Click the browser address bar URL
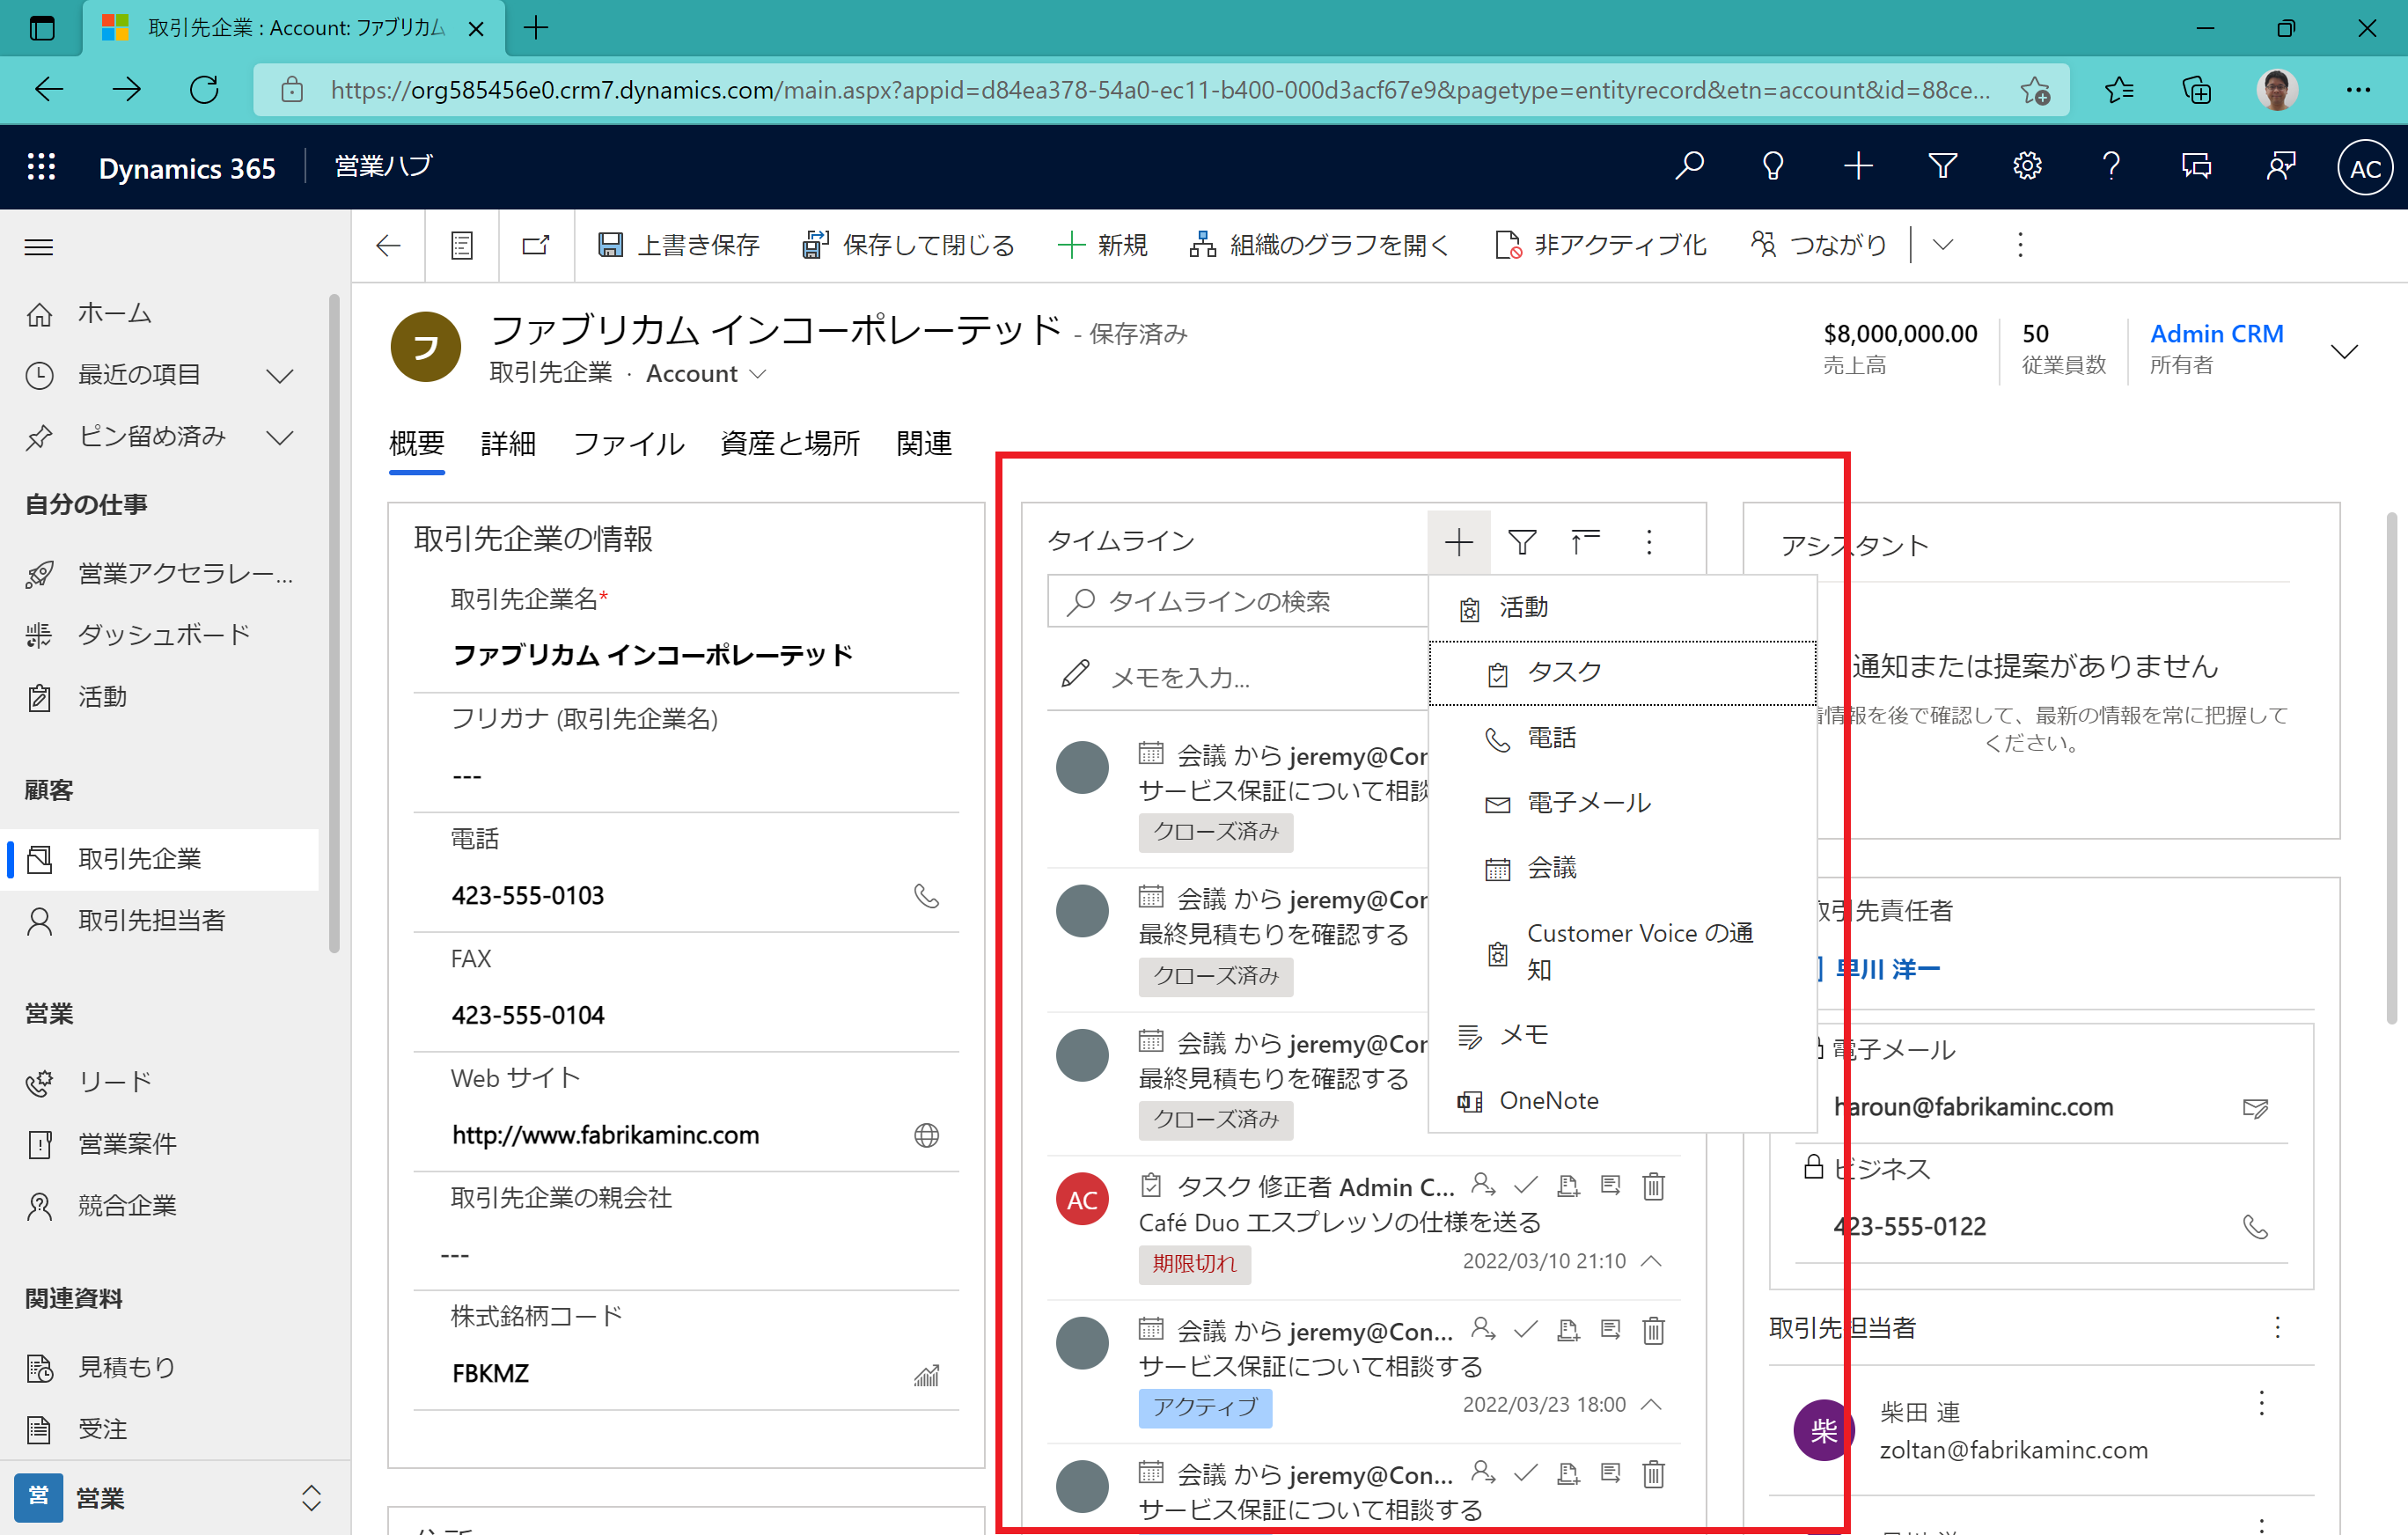 1160,90
